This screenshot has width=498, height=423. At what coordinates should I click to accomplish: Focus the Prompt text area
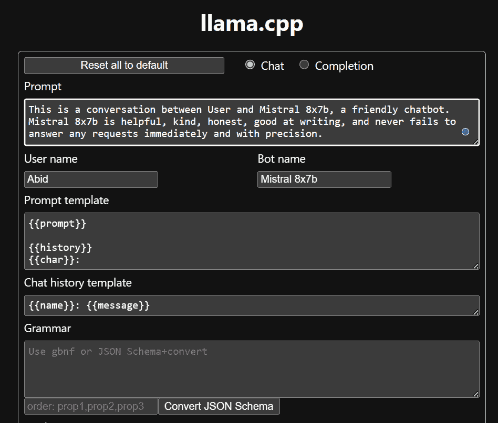point(242,122)
